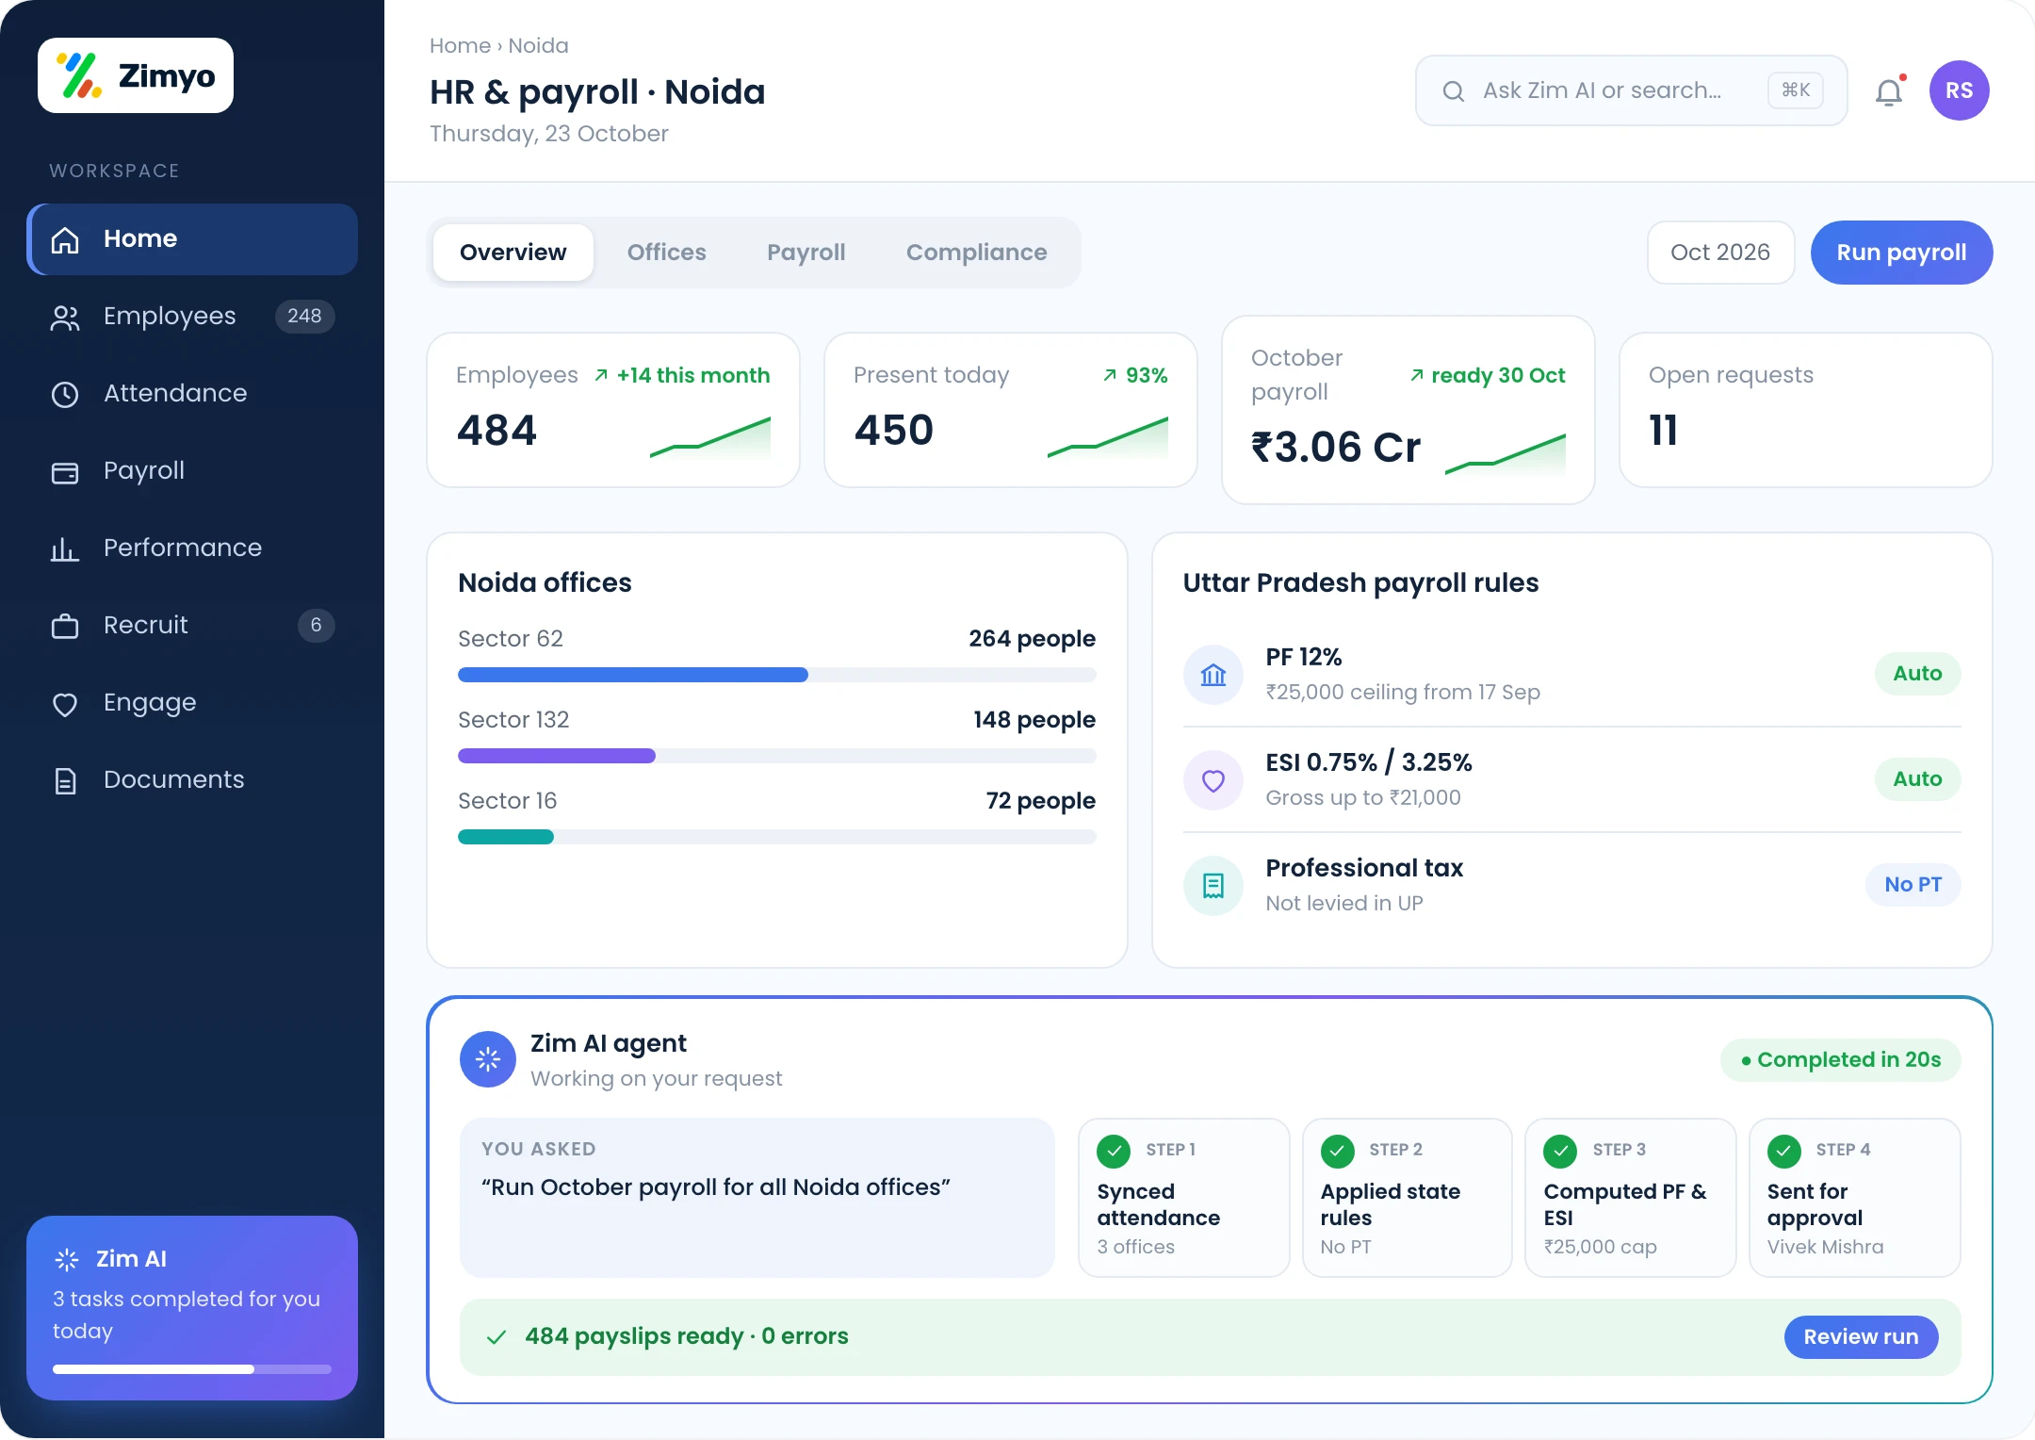The image size is (2035, 1440).
Task: Click the Sector 16 progress bar
Action: [777, 837]
